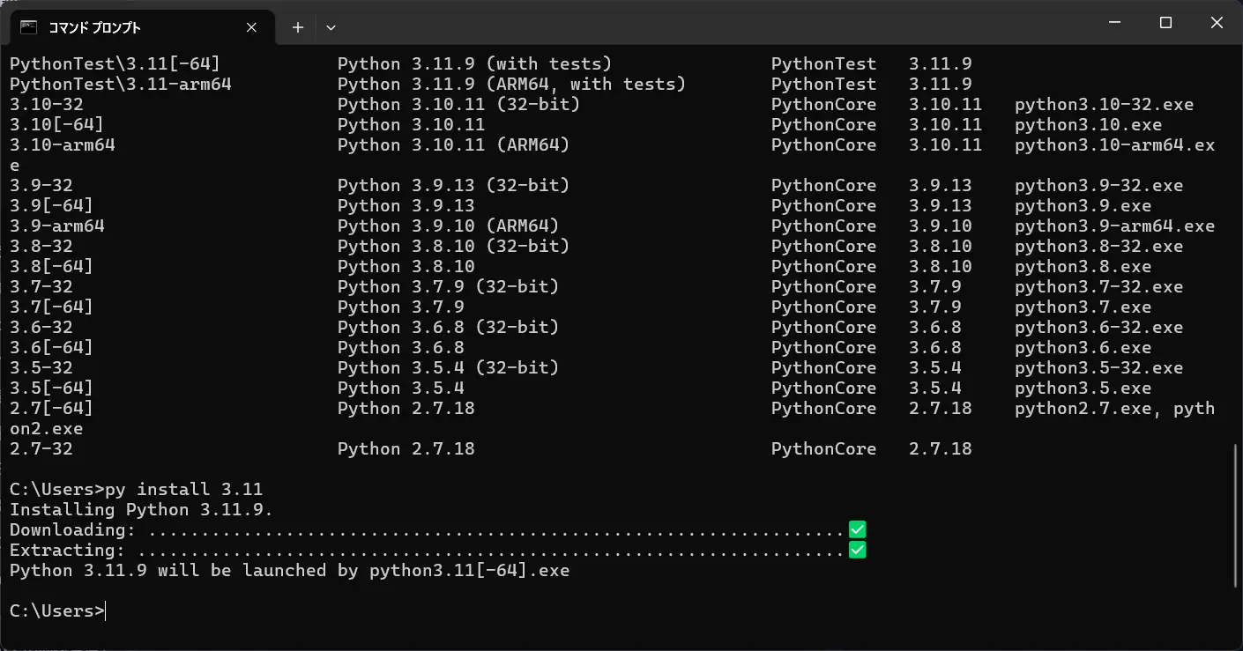
Task: Click 'Python 3.7.9 (32-bit)' text
Action: point(448,286)
